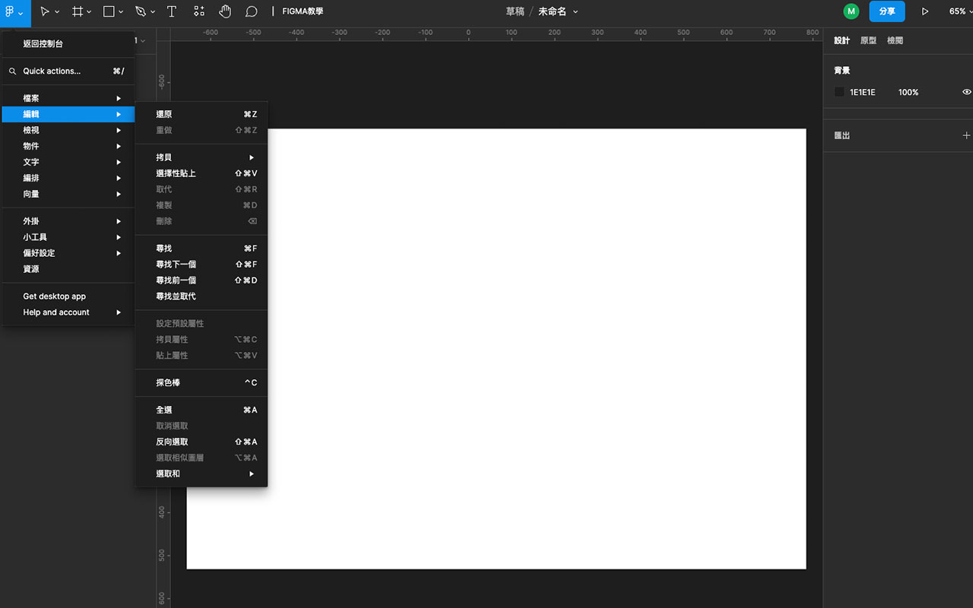
Task: Toggle visibility of the 背景 fill
Action: (x=966, y=92)
